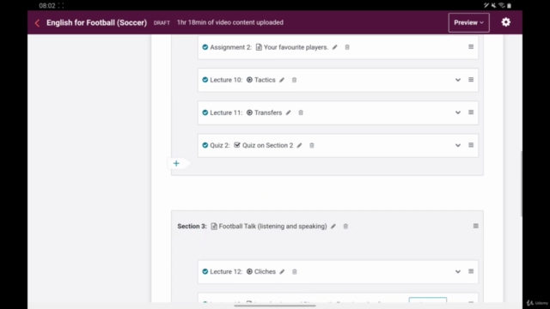Click the Wi-Fi icon in status bar
Screen dimensions: 550x309
click(x=501, y=5)
